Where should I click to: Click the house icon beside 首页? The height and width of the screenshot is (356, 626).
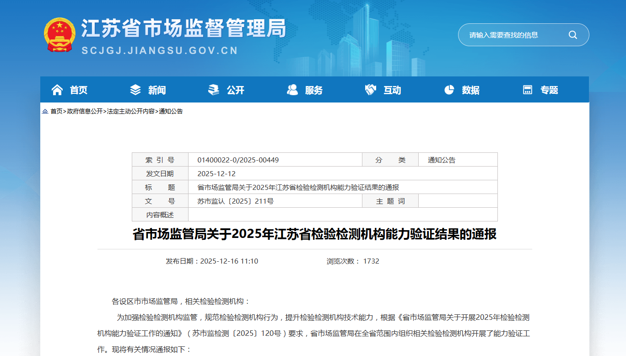[x=57, y=90]
